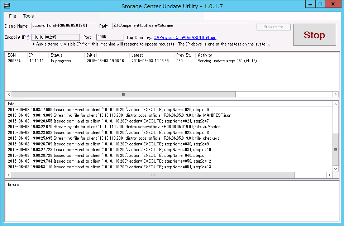Select the log line with stepName=020, stepId=6
Image resolution: width=344 pixels, height=226 pixels.
click(108, 110)
